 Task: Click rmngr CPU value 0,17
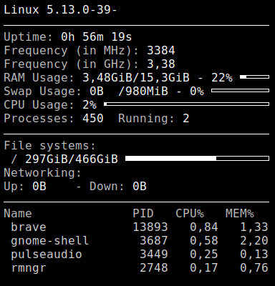point(204,268)
